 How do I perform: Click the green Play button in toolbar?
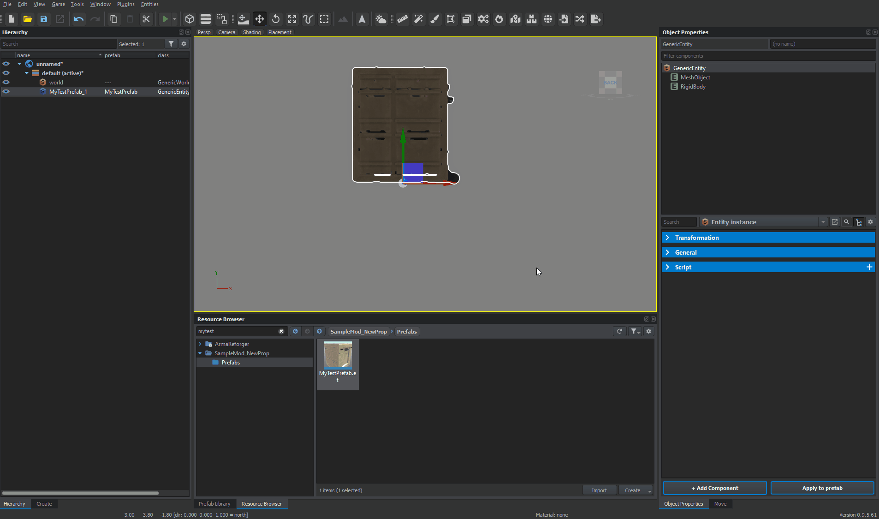pos(165,19)
